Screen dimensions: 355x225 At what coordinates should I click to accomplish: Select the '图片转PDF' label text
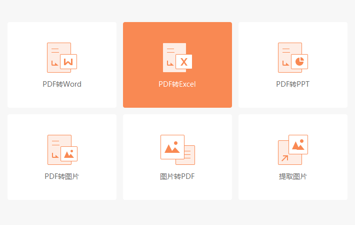coord(177,176)
